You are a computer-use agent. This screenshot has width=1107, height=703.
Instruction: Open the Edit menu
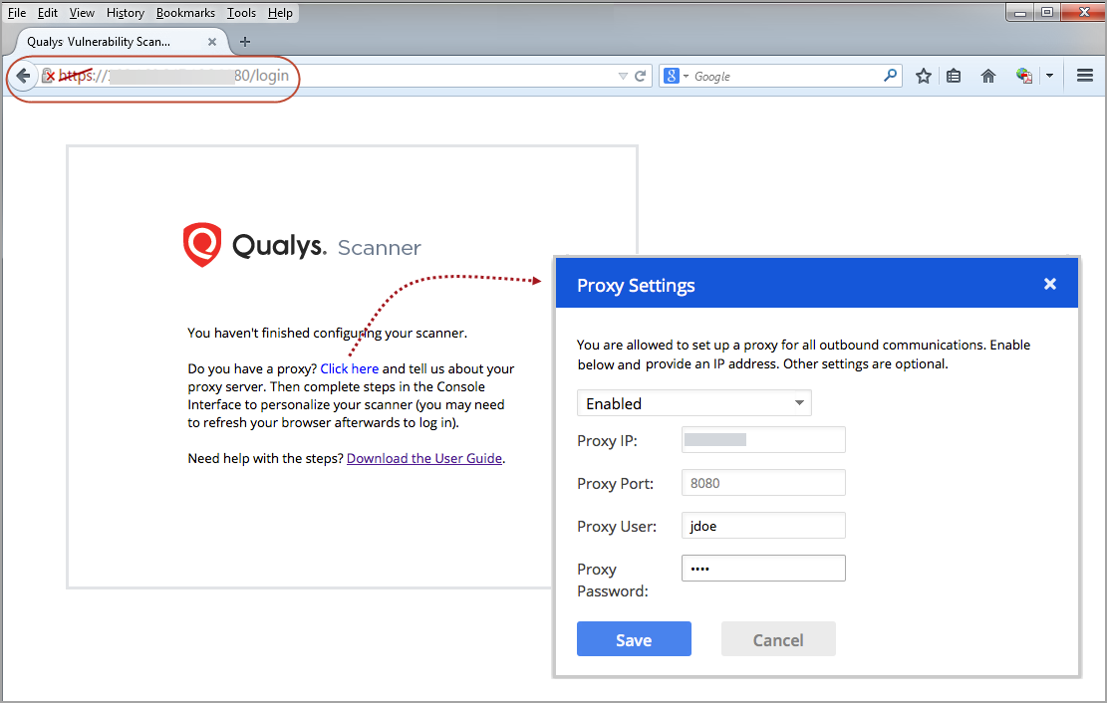point(47,13)
